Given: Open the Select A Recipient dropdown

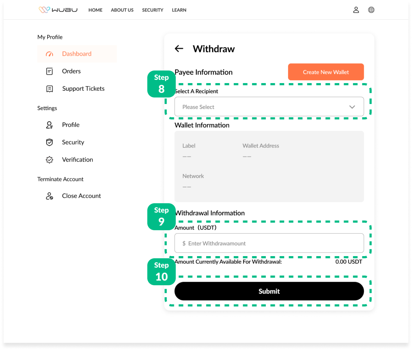Looking at the screenshot, I should [x=263, y=107].
